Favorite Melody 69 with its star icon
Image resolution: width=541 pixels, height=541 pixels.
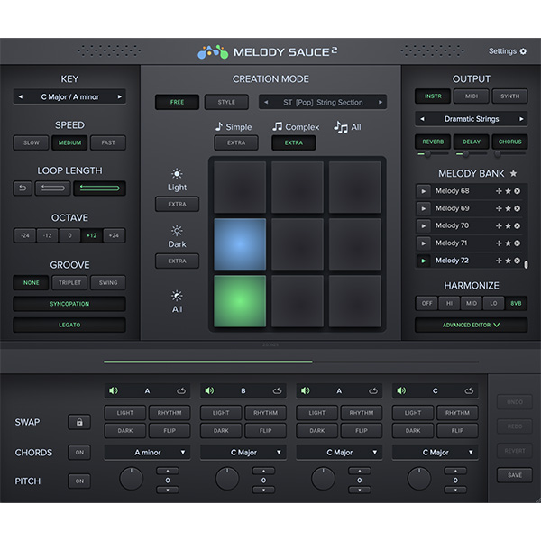pyautogui.click(x=508, y=208)
